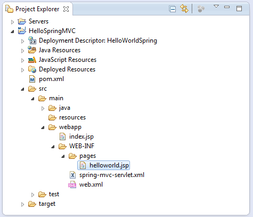Click the JavaScript Resources library icon
This screenshot has width=253, height=217.
[x=32, y=60]
